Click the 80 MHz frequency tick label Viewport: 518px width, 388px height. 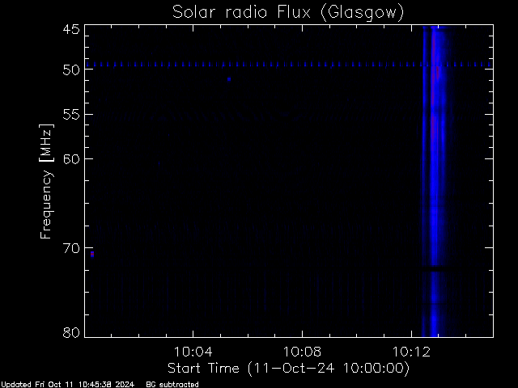71,332
